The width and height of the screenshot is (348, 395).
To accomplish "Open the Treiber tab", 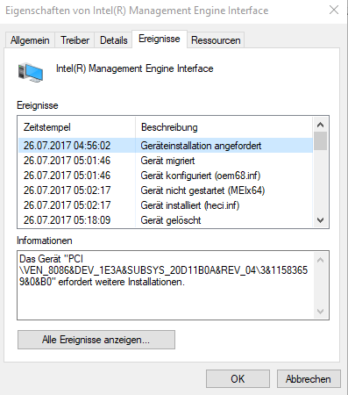I will click(x=75, y=40).
